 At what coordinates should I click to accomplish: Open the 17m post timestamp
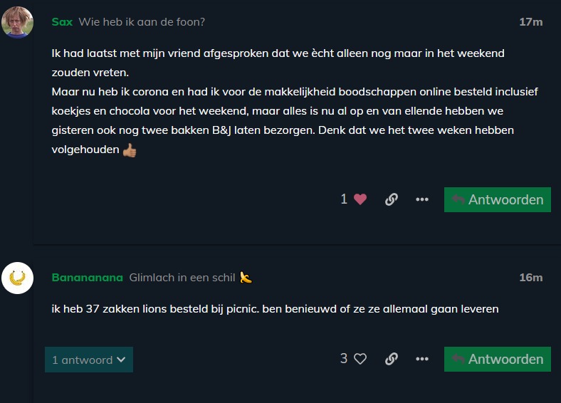click(531, 22)
